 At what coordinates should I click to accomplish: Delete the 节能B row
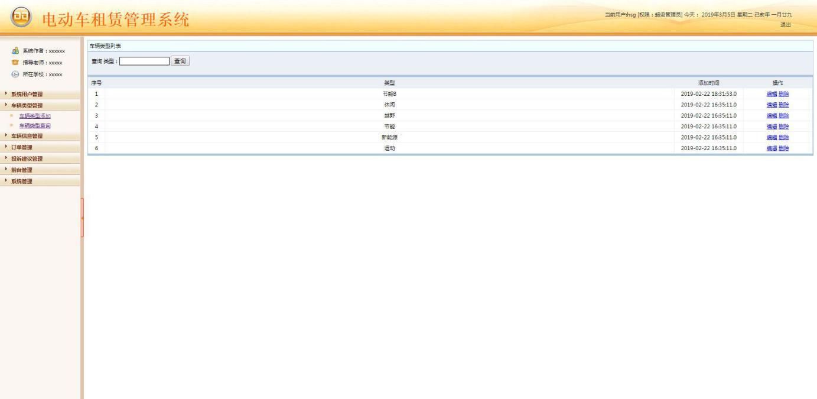(x=784, y=94)
